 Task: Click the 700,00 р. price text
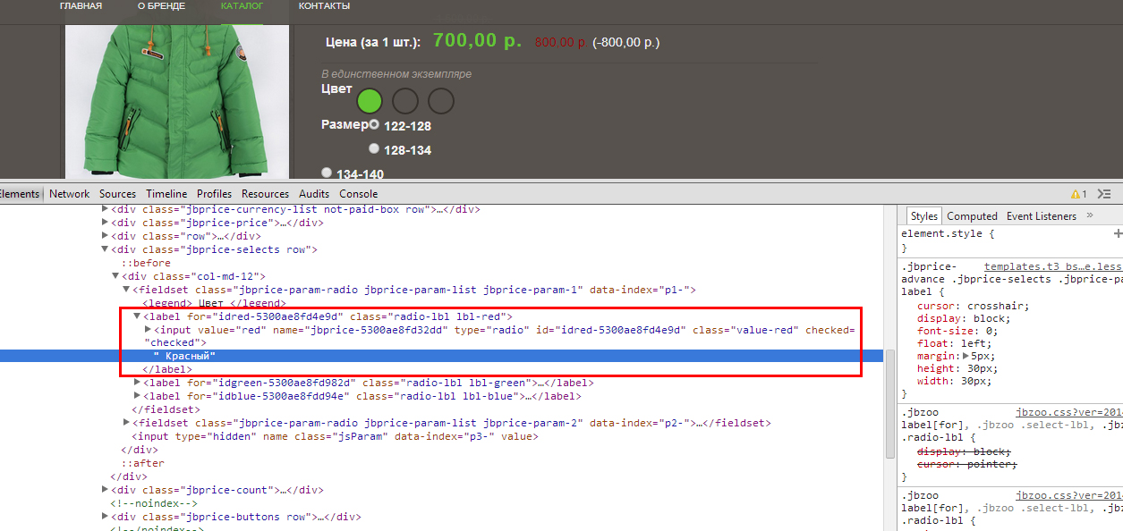click(x=477, y=40)
